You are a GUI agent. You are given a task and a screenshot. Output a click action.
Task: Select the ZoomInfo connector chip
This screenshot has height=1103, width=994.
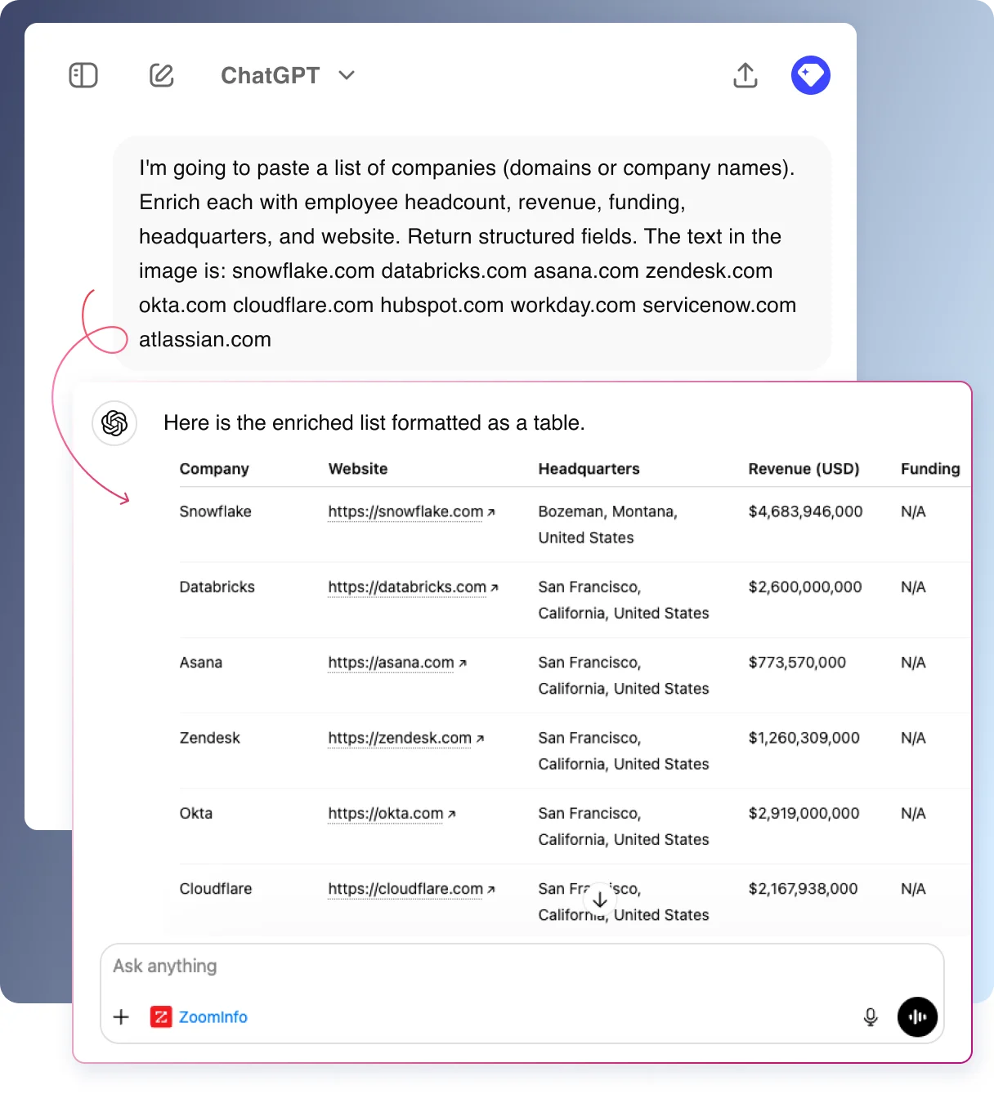199,1017
